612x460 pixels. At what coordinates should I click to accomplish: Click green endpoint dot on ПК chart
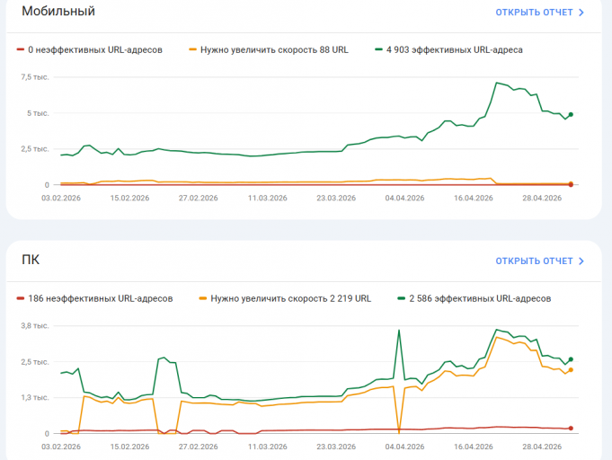point(571,359)
